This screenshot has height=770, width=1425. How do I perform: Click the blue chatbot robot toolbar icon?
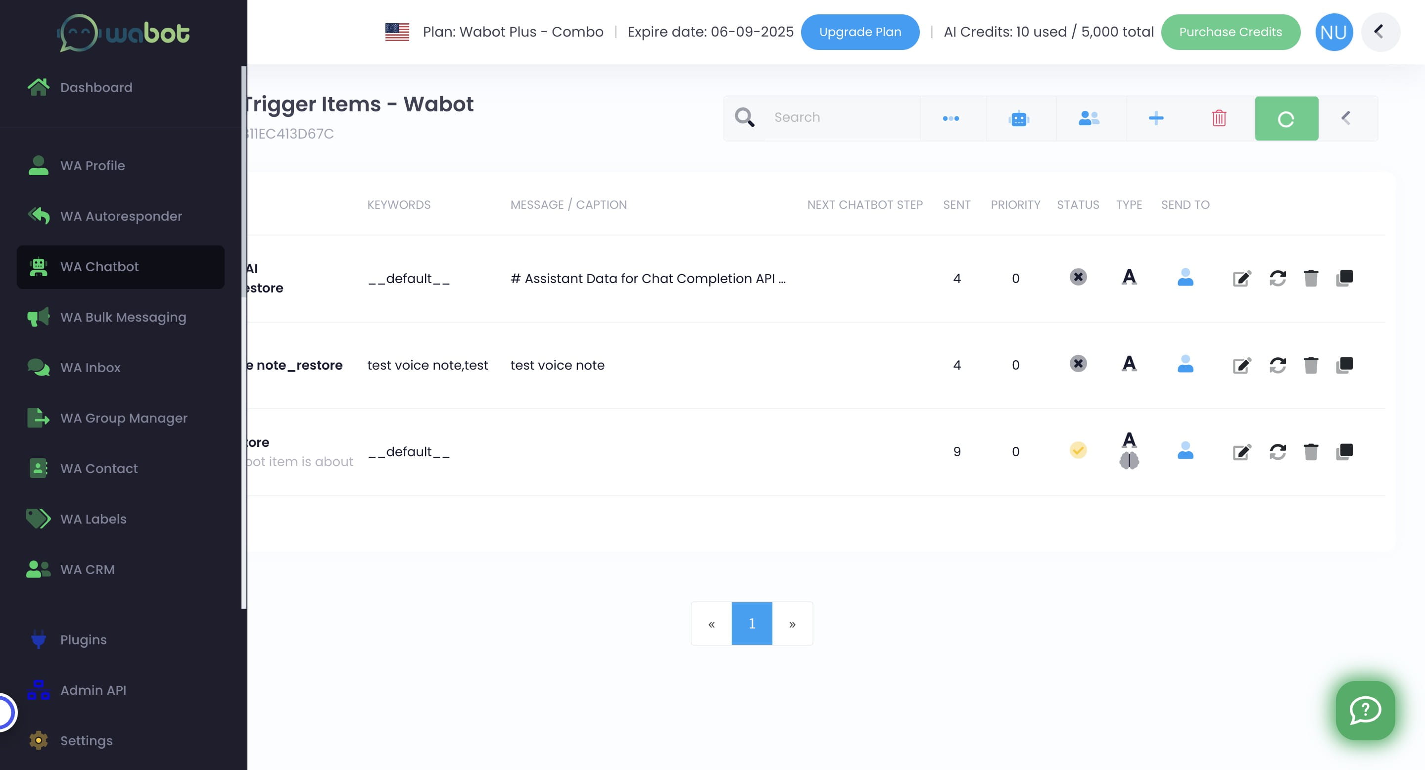pyautogui.click(x=1018, y=118)
